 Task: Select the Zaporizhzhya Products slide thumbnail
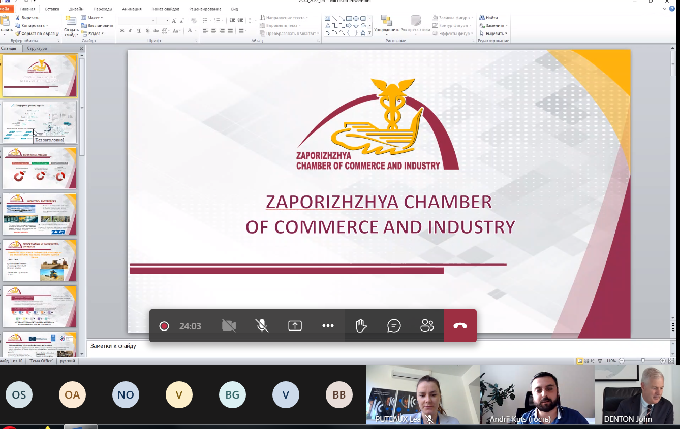[x=40, y=168]
